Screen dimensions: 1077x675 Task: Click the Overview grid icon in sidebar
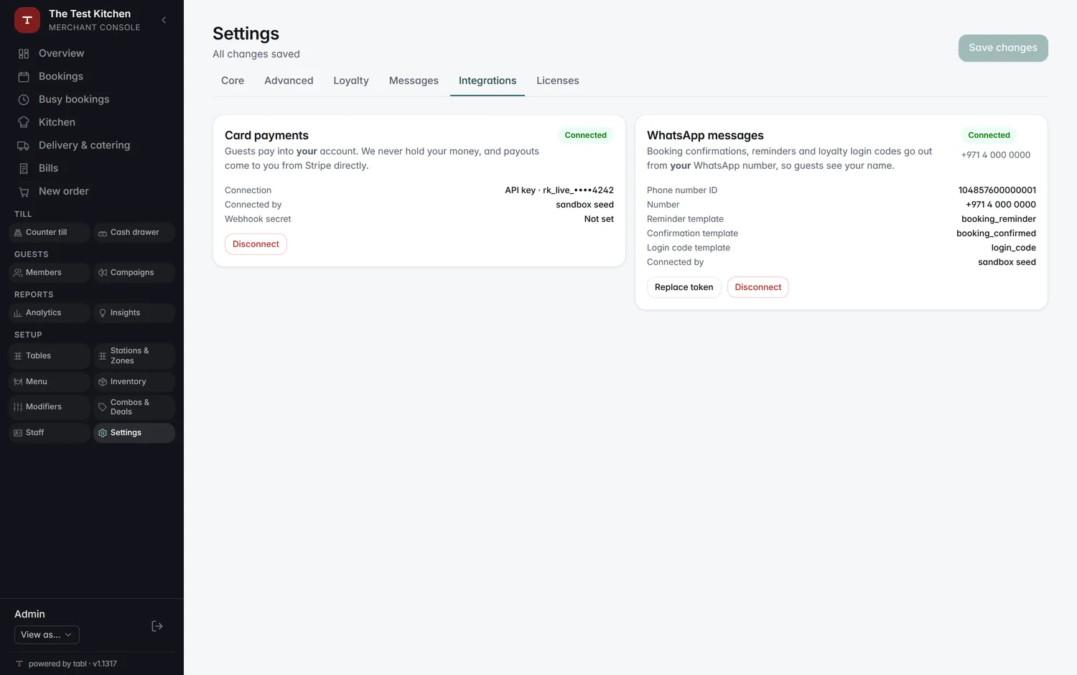coord(24,54)
